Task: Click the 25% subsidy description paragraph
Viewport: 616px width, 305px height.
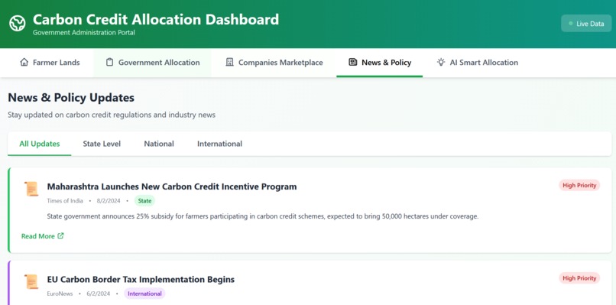Action: click(x=263, y=216)
